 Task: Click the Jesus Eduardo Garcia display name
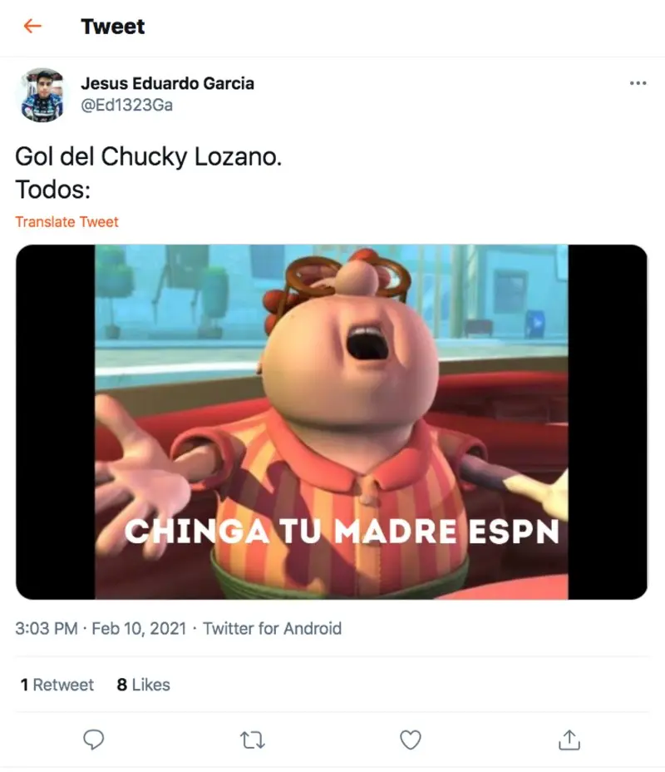(x=167, y=83)
